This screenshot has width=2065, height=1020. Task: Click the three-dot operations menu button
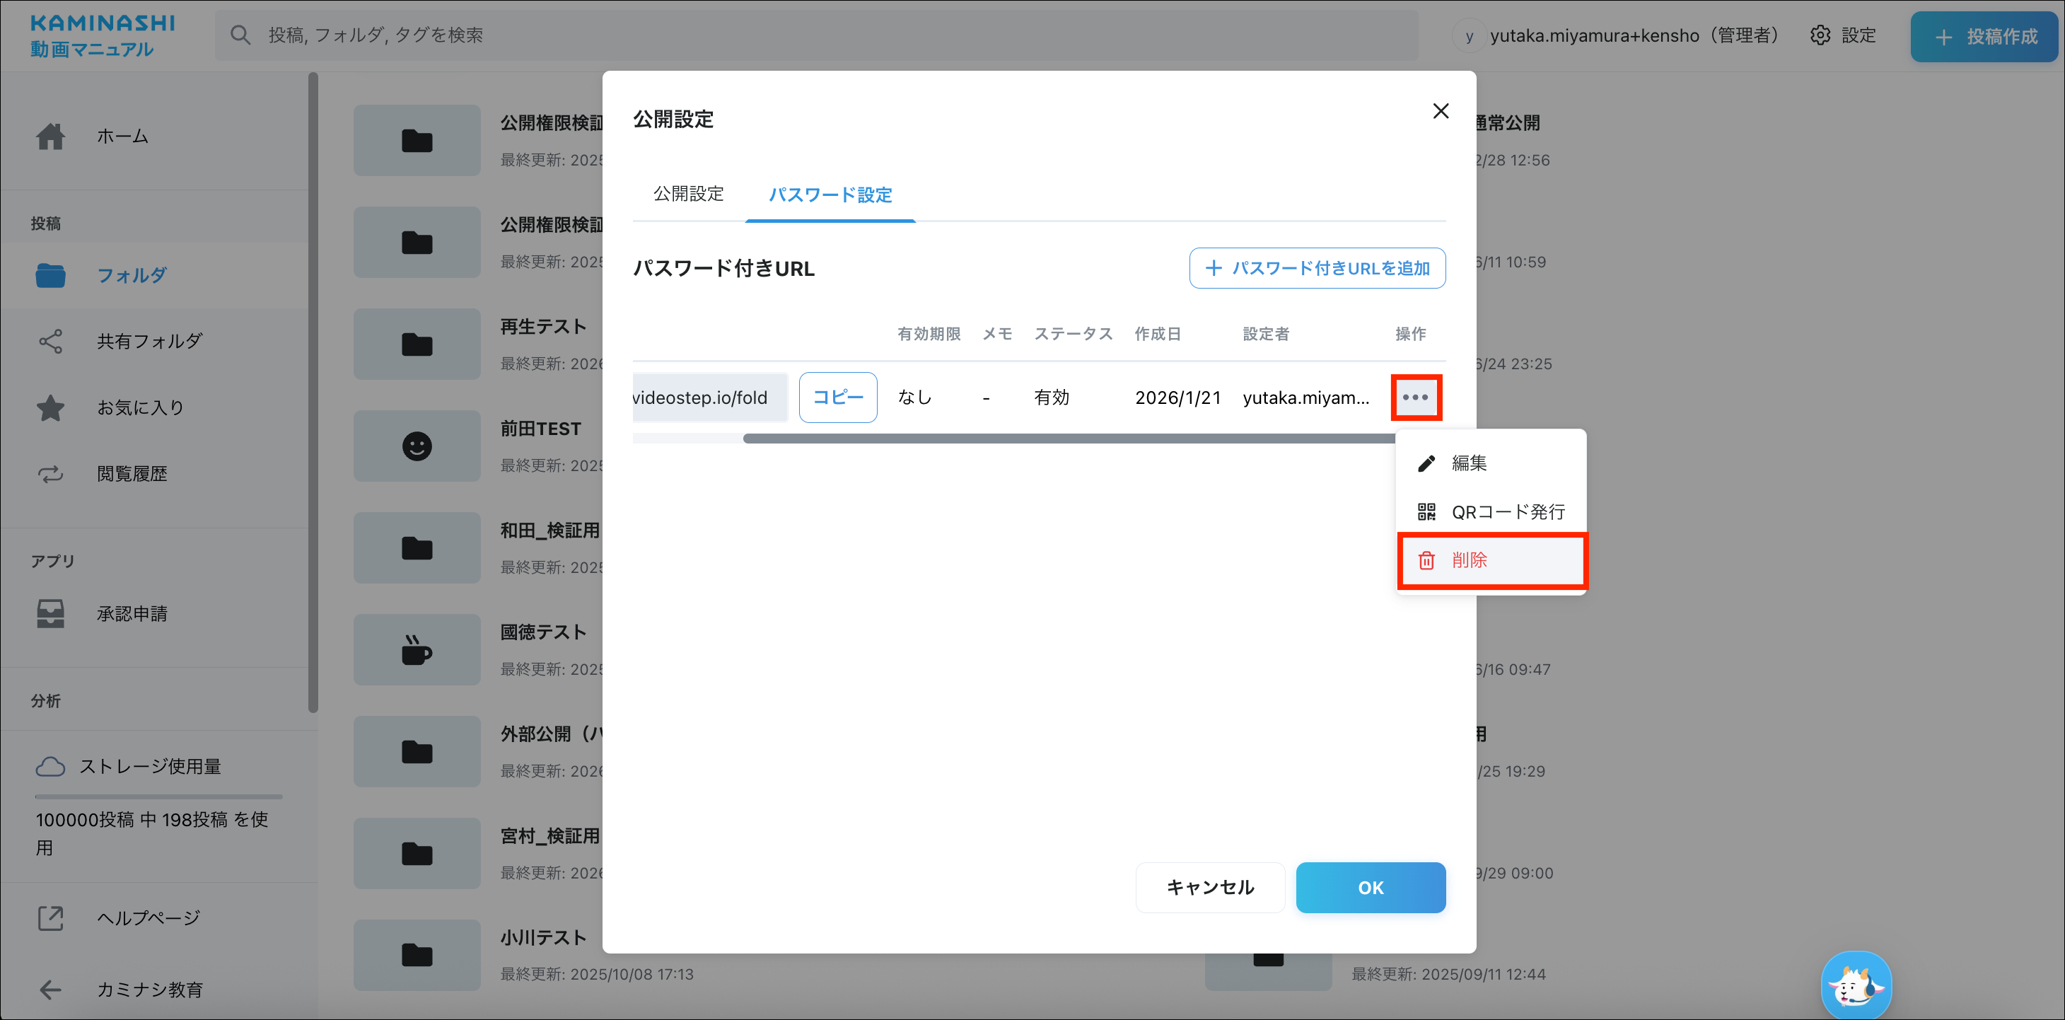[x=1415, y=397]
